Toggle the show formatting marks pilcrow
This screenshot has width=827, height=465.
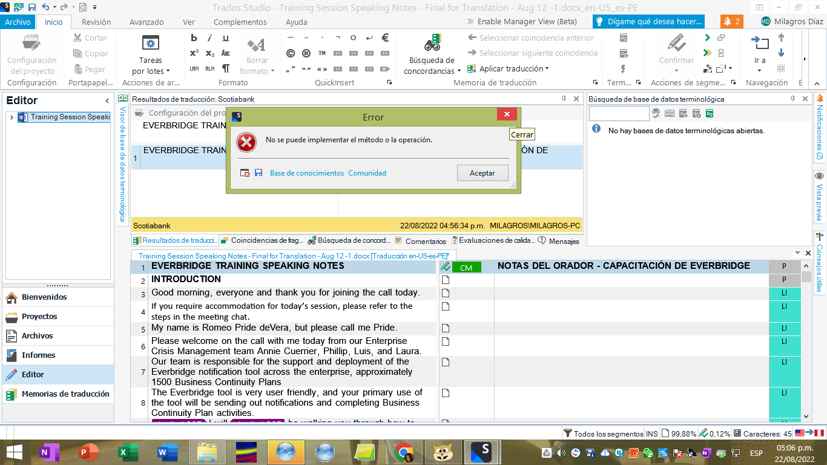pos(225,68)
